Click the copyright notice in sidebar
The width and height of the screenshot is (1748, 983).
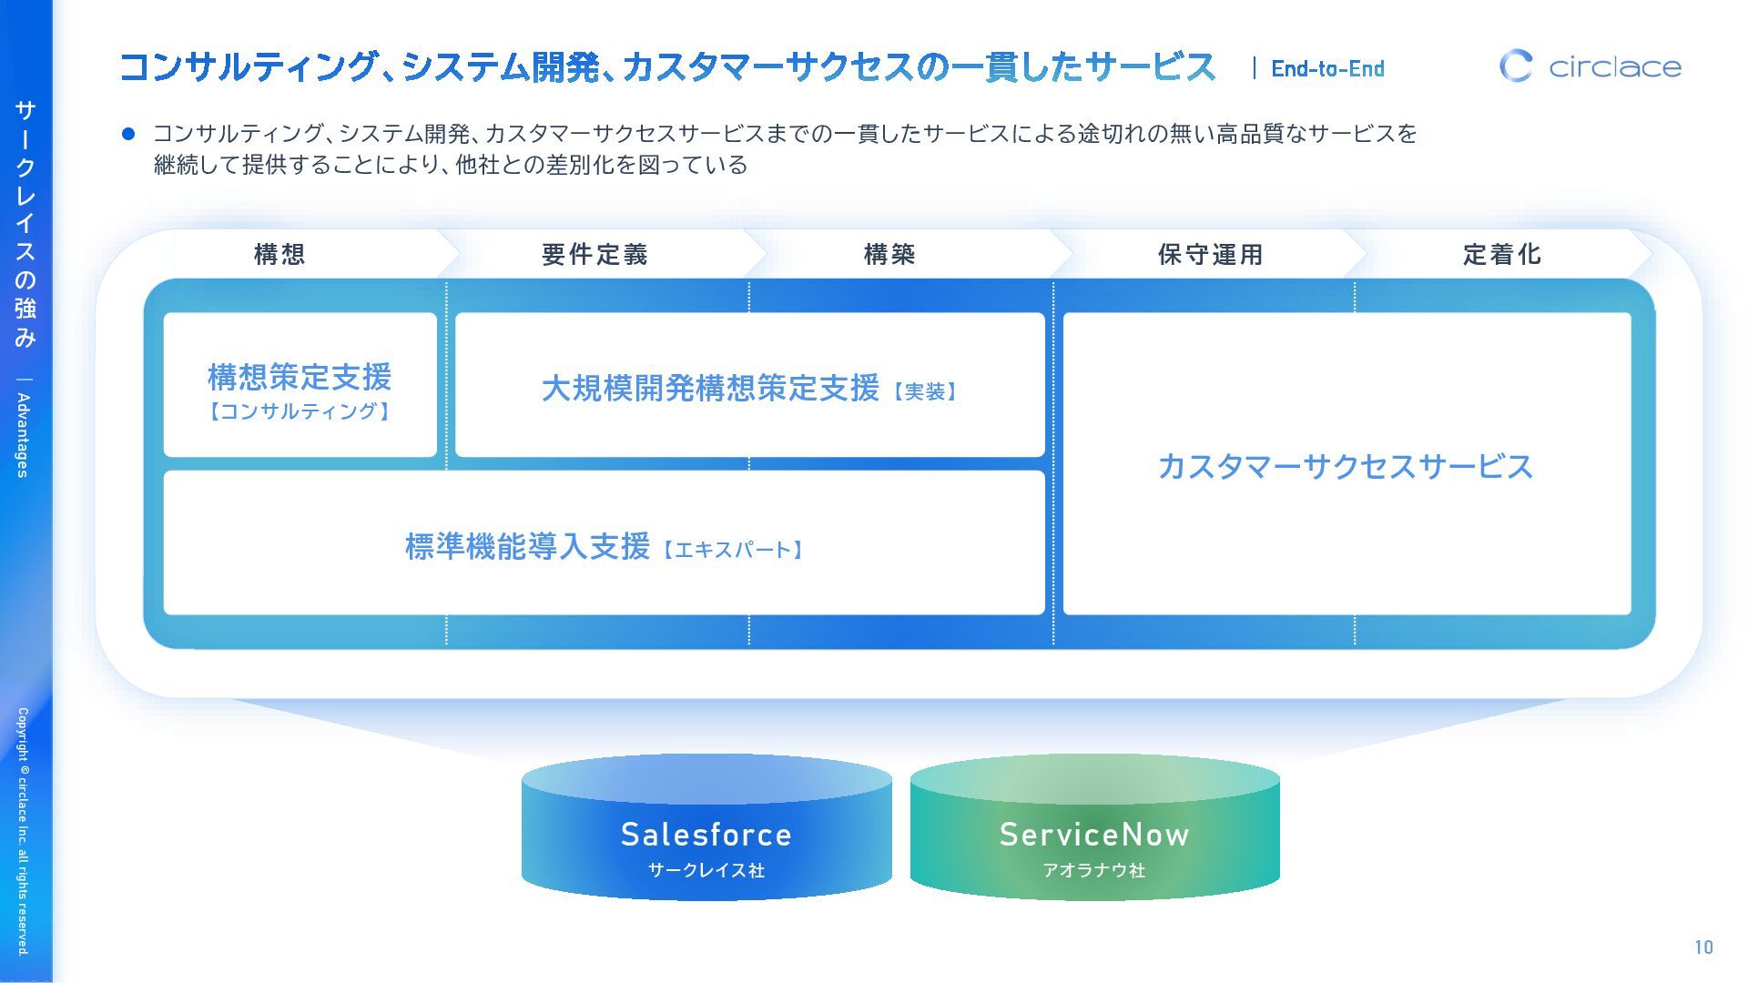pos(24,831)
